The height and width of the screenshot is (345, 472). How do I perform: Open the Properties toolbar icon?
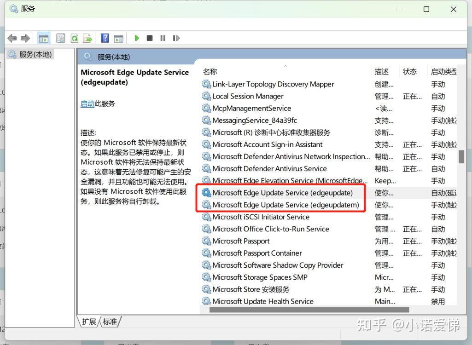61,38
